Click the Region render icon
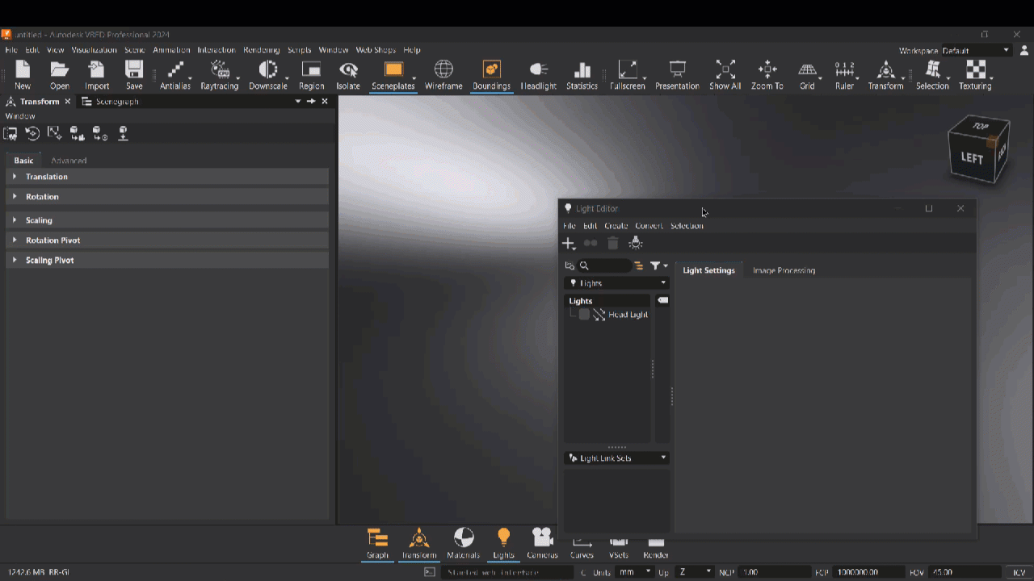Screen dimensions: 1034x581 click(x=311, y=75)
